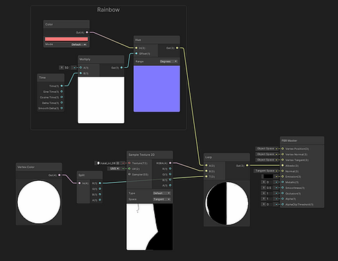Click the Sine Time(1) output port
Screen dimensions: 338x261
coord(62,92)
